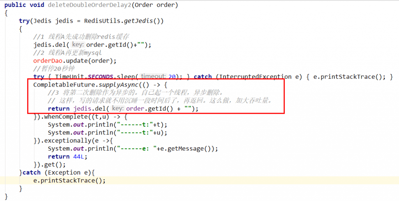Click the public keyword in method signature
399x201 pixels.
click(x=15, y=5)
